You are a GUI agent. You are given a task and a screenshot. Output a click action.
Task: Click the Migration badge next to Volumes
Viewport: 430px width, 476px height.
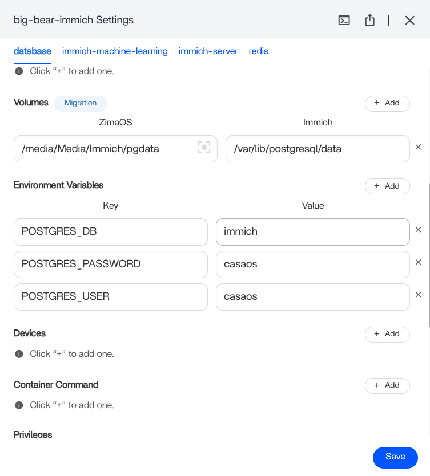click(x=81, y=103)
